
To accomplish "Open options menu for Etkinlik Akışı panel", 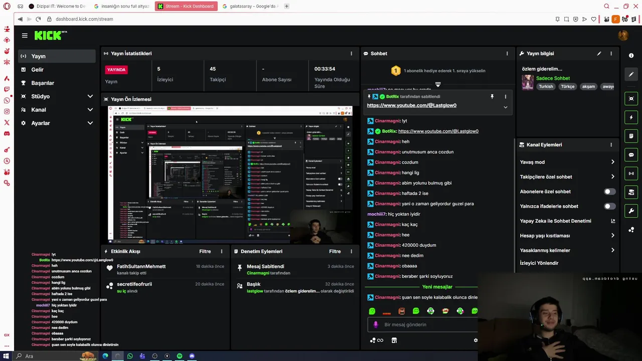I will click(x=222, y=251).
